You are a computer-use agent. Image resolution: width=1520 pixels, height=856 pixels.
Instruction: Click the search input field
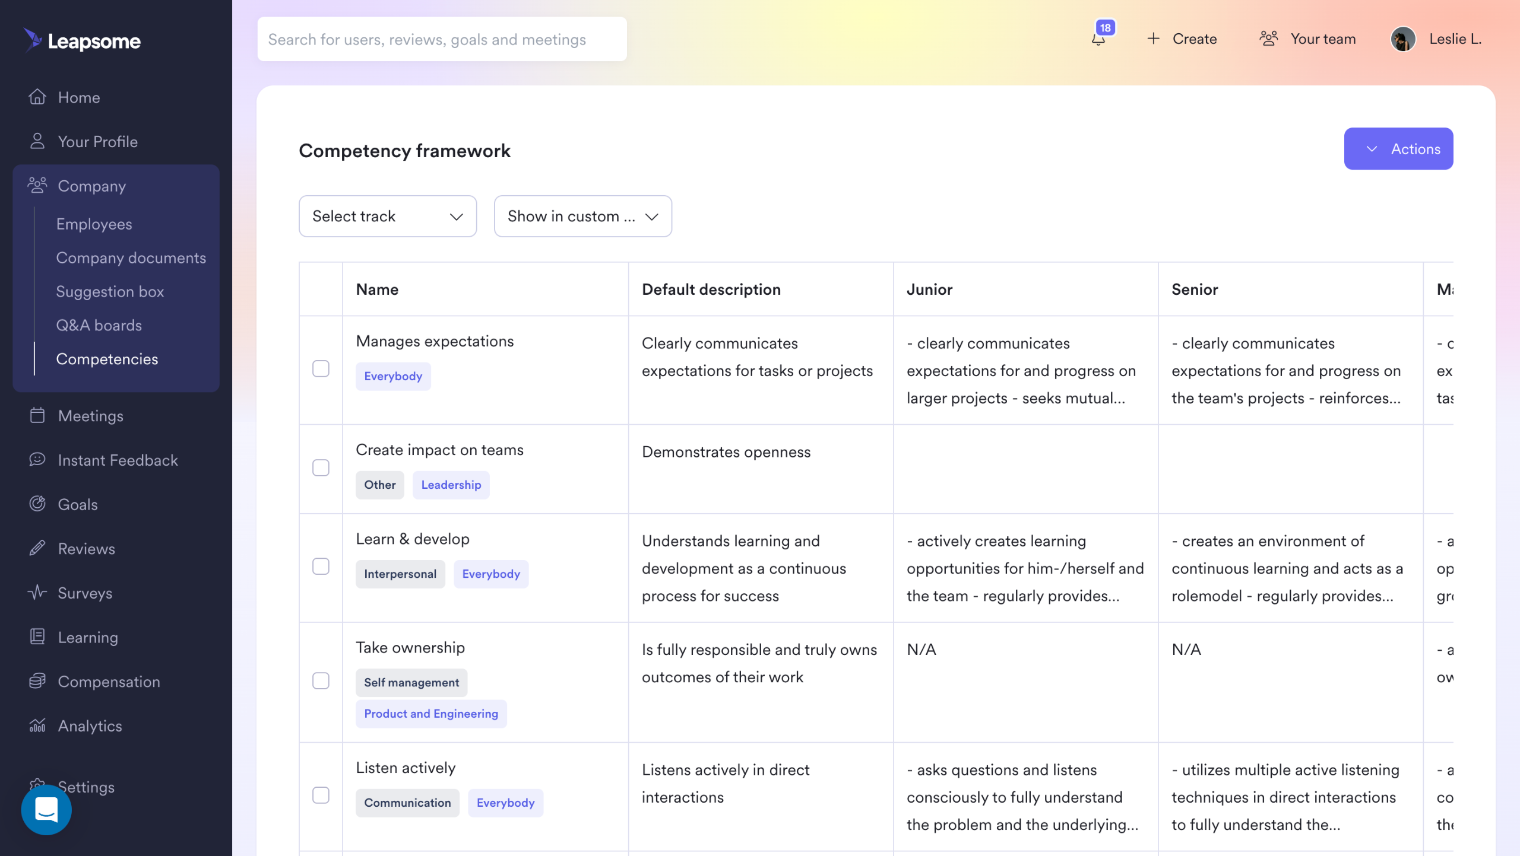pyautogui.click(x=442, y=39)
